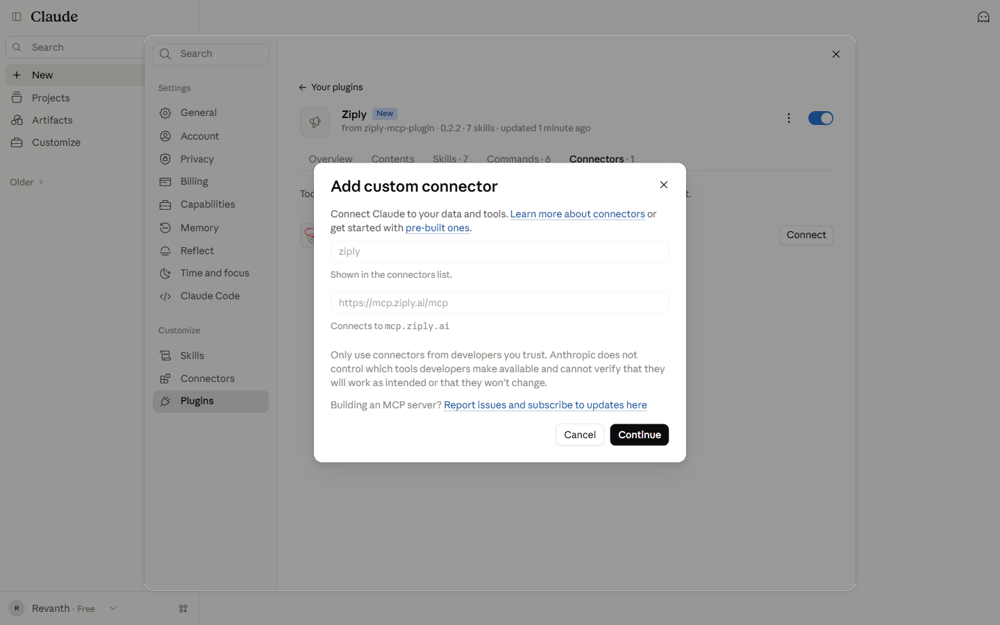Screen dimensions: 1000x625
Task: Click the Connect button for the connector
Action: 806,235
